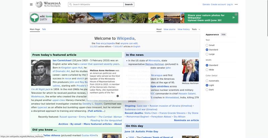Select Dark color mode
The image size is (268, 138).
[207, 90]
